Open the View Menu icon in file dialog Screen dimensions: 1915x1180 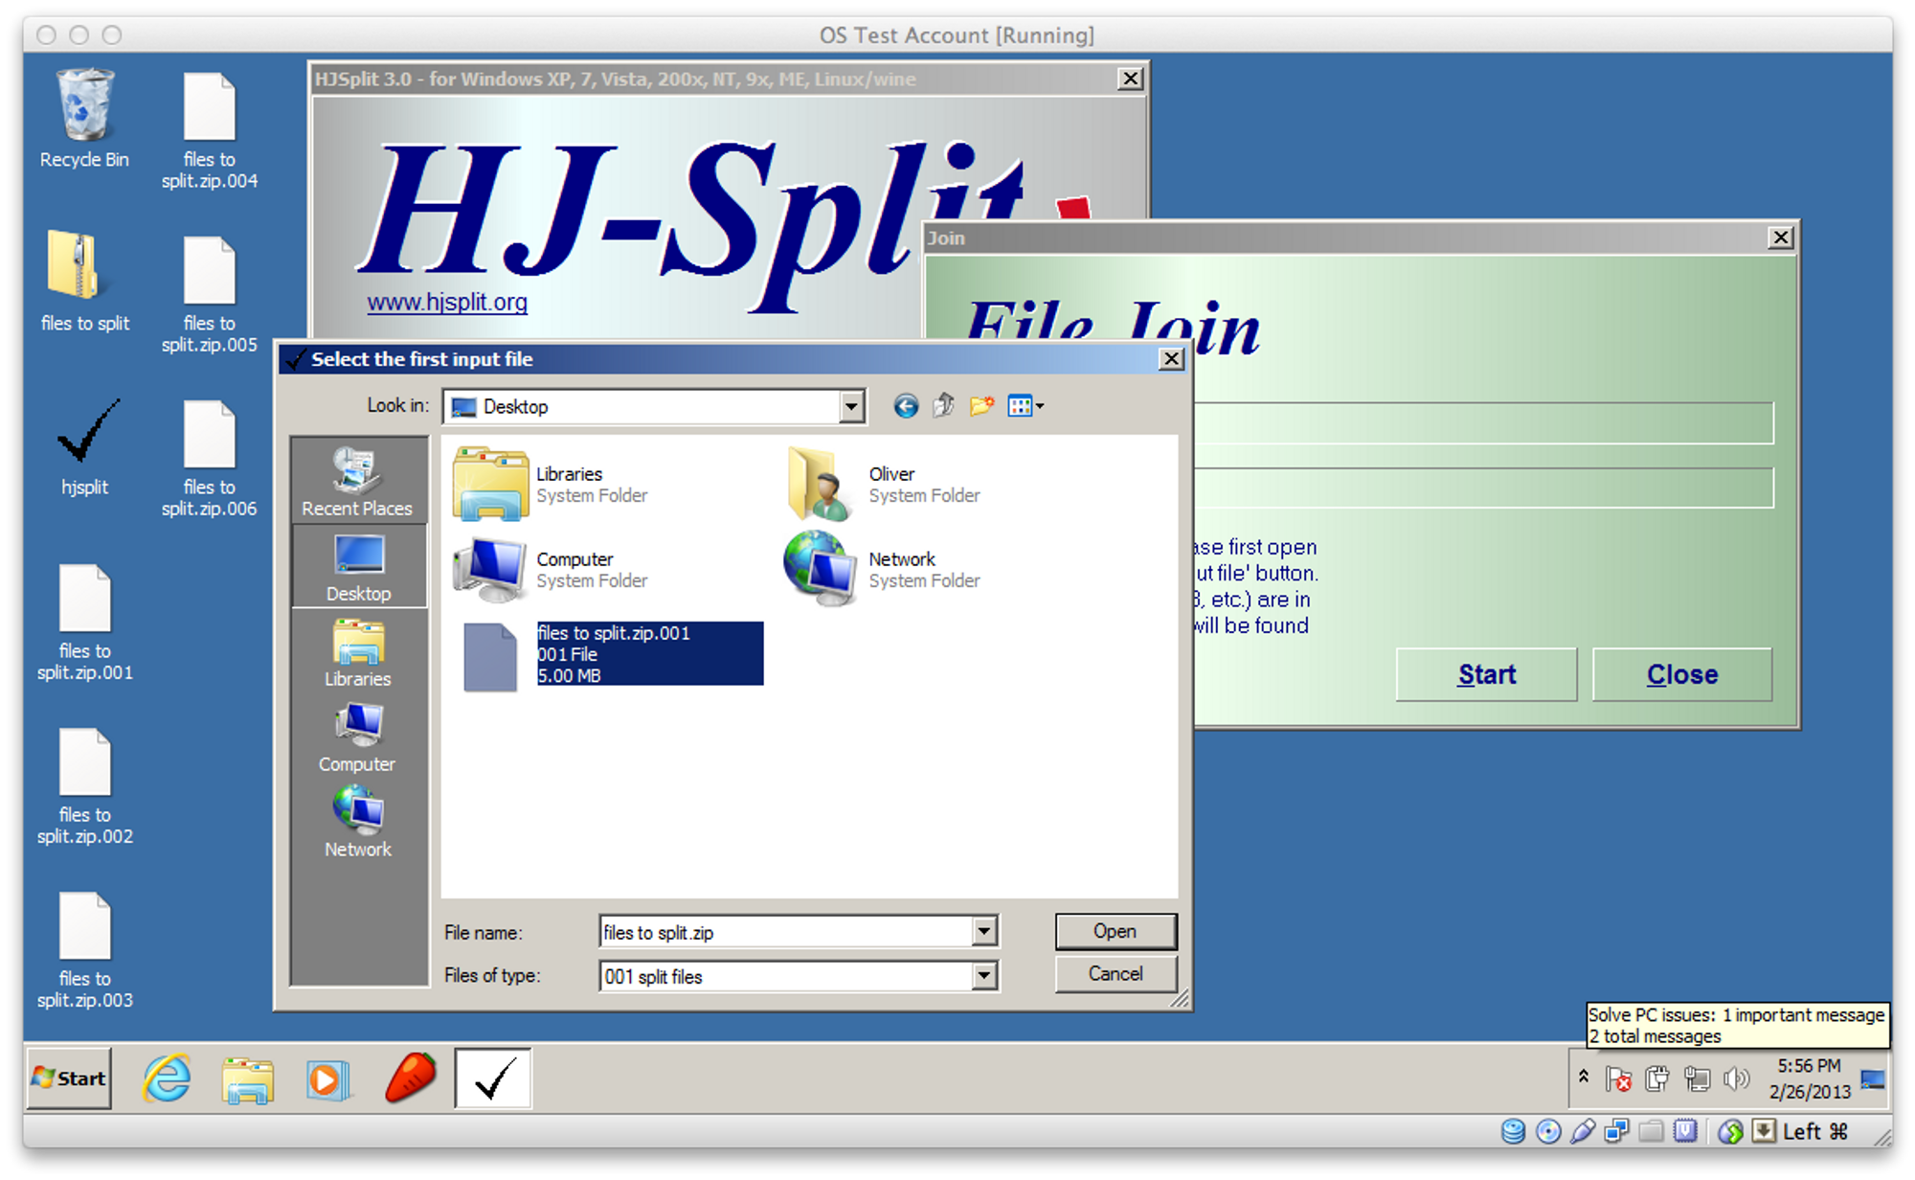[1025, 406]
